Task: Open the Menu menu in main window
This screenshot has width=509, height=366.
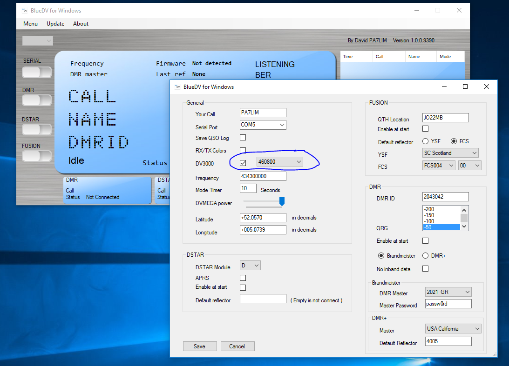Action: click(x=31, y=24)
